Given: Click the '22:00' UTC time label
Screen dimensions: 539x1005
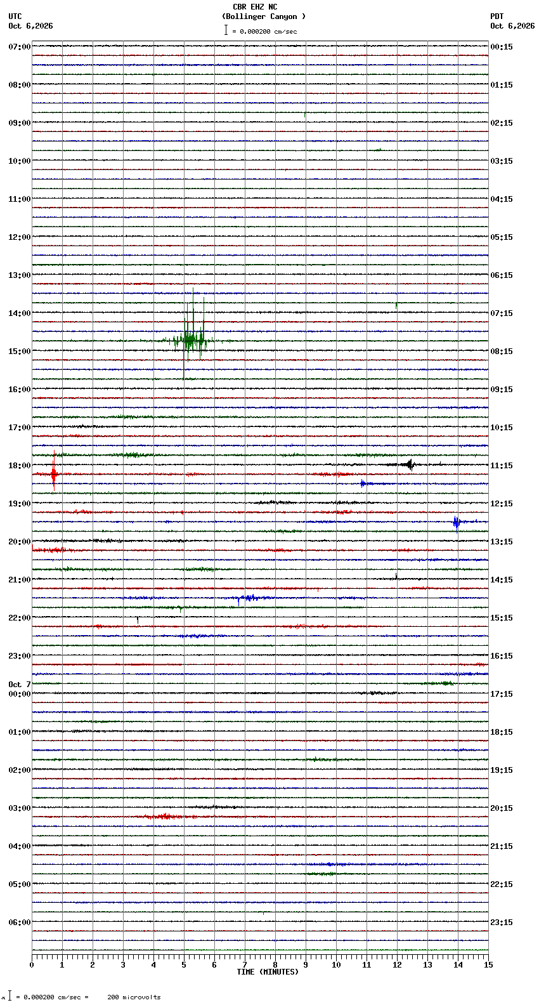Looking at the screenshot, I should pos(20,618).
